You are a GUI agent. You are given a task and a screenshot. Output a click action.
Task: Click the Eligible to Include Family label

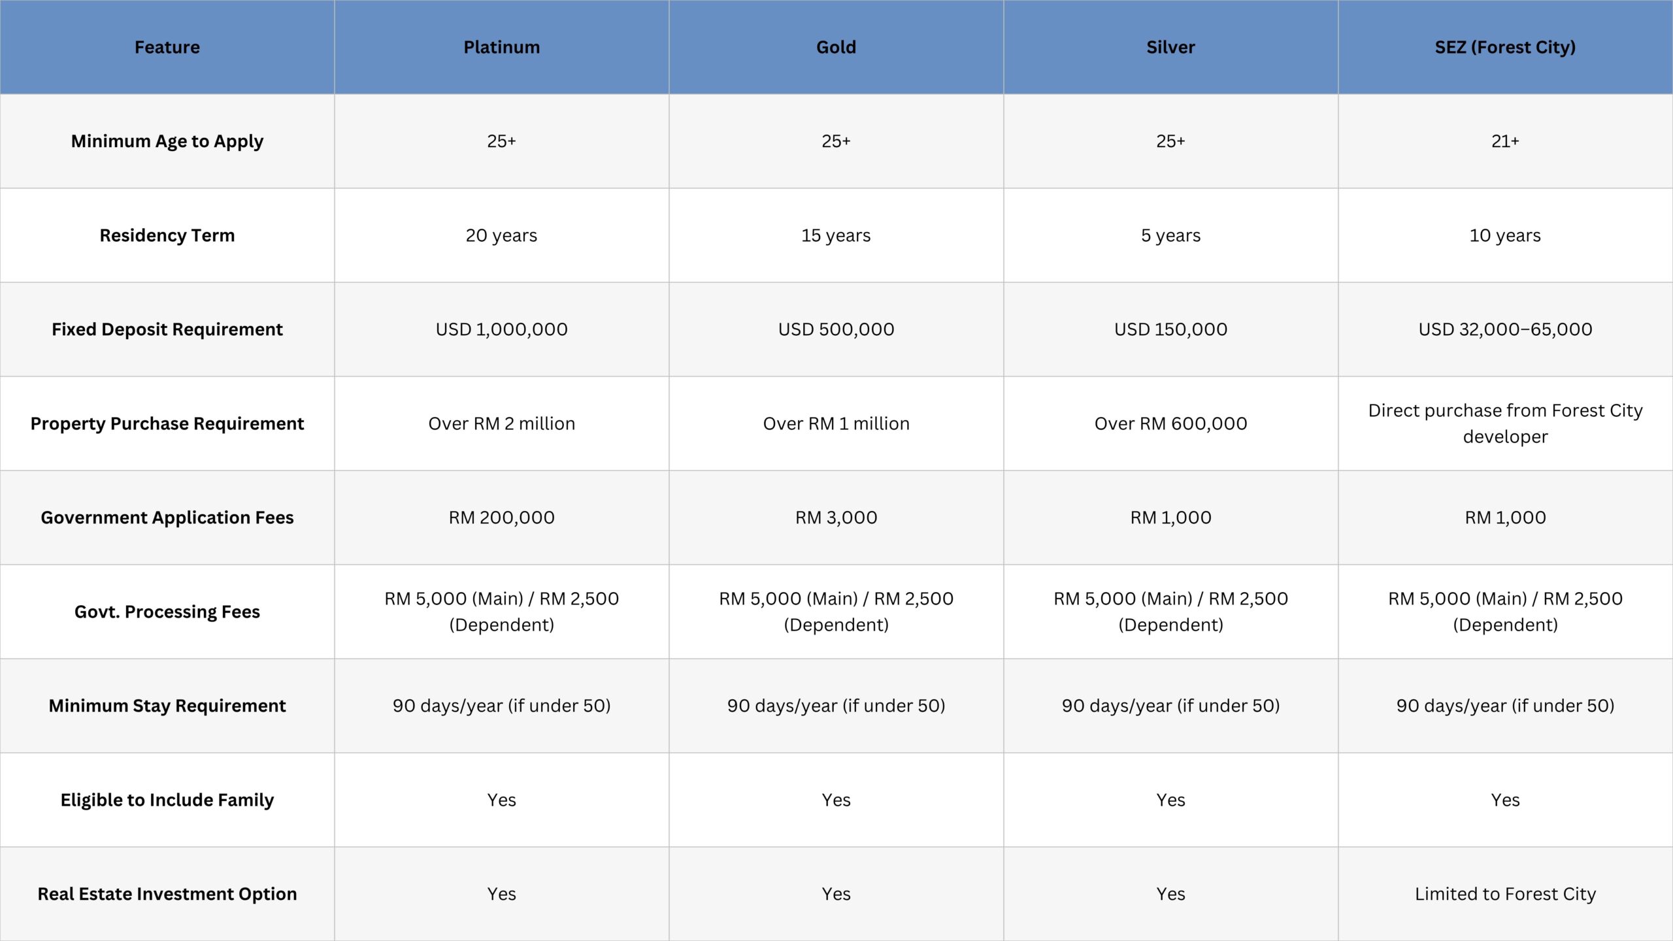(167, 800)
